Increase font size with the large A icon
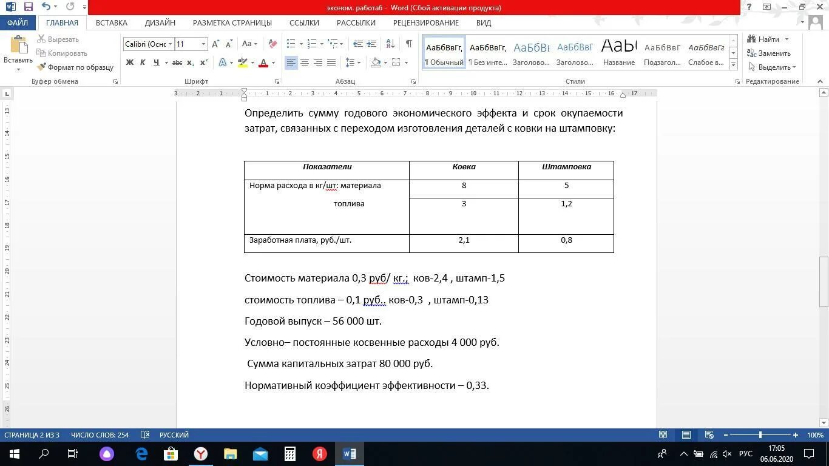829x466 pixels. [215, 44]
